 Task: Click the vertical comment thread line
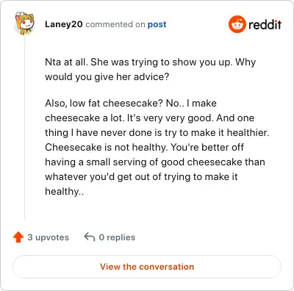coord(24,127)
